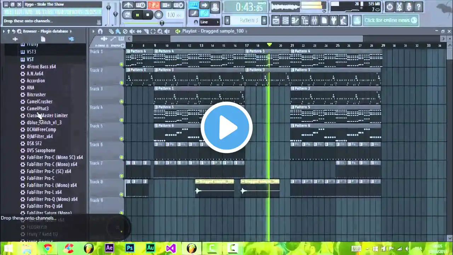Open the help question mark icon
This screenshot has height=255, width=453.
[418, 6]
